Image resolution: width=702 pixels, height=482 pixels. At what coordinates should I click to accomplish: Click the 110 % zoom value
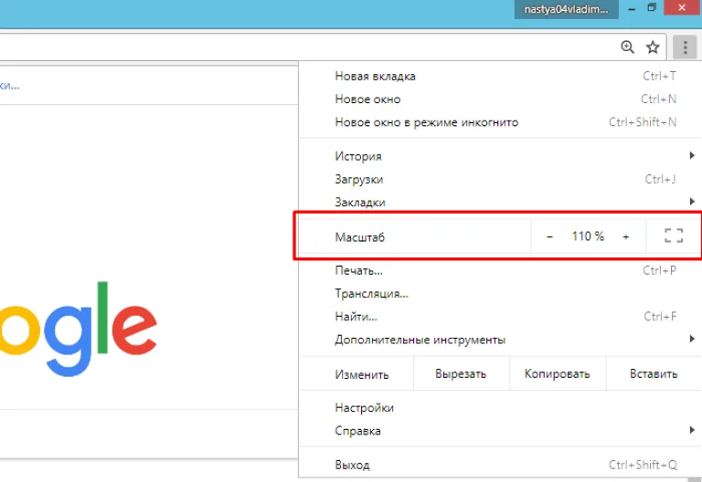(588, 236)
